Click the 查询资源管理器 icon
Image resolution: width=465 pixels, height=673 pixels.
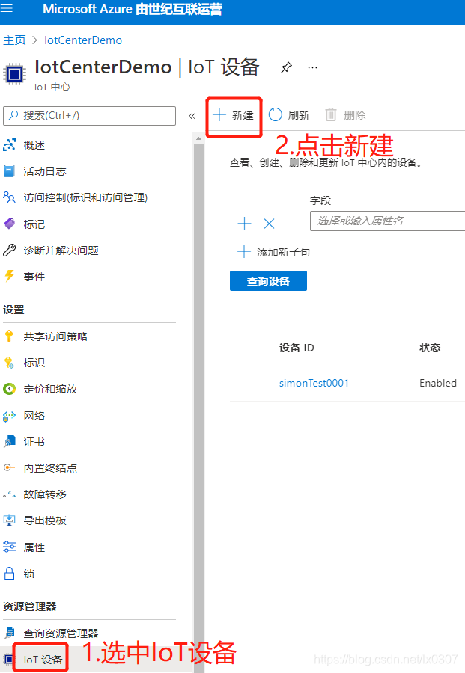click(9, 633)
